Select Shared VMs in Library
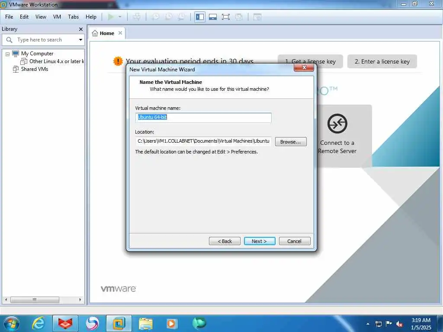This screenshot has width=443, height=332. point(35,69)
